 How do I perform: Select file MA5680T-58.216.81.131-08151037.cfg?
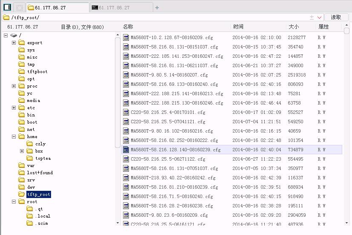174,47
